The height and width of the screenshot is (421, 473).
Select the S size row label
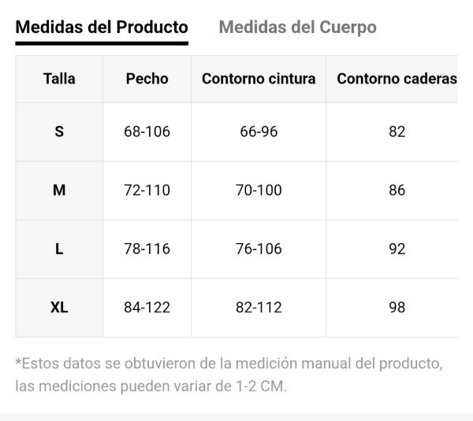(59, 131)
